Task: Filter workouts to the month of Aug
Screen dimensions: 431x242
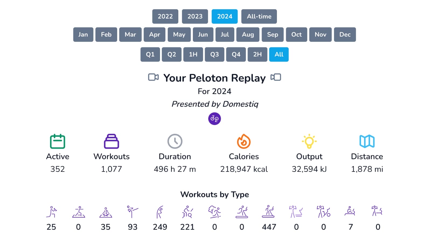Action: coord(248,34)
